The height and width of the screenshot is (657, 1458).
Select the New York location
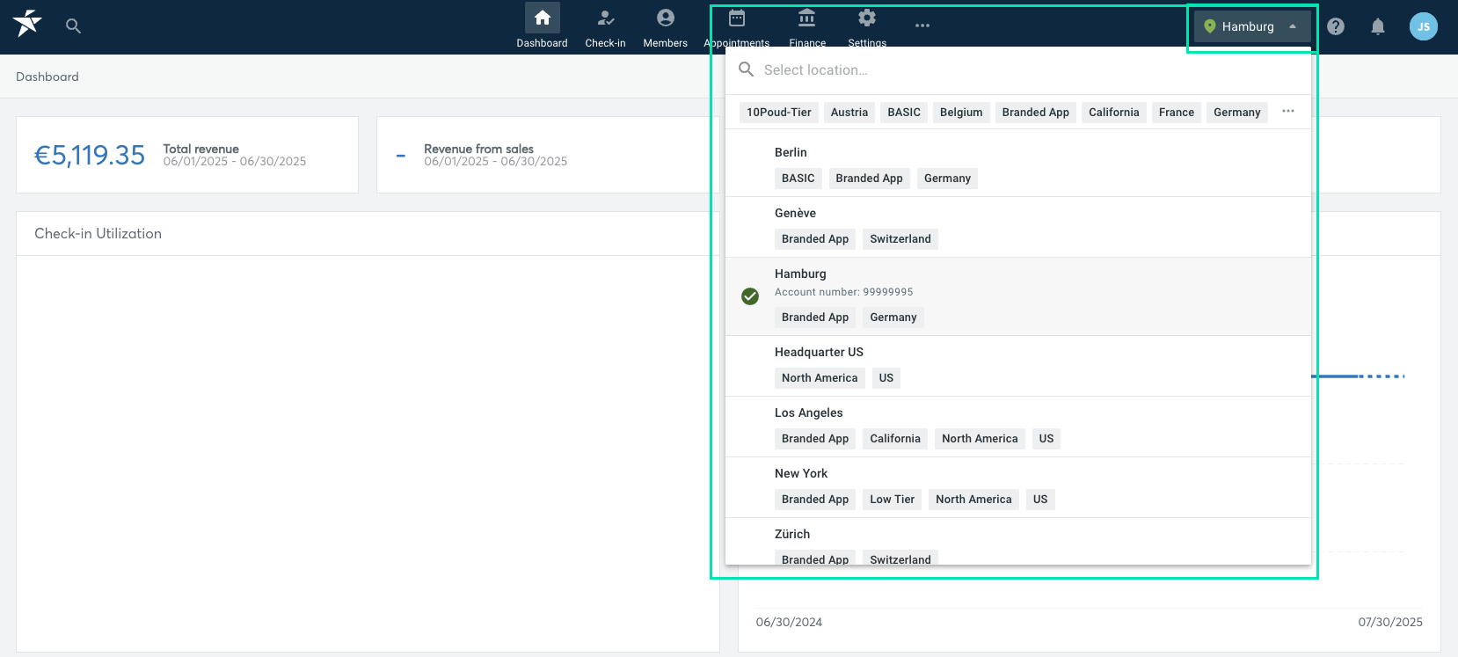click(x=1018, y=487)
